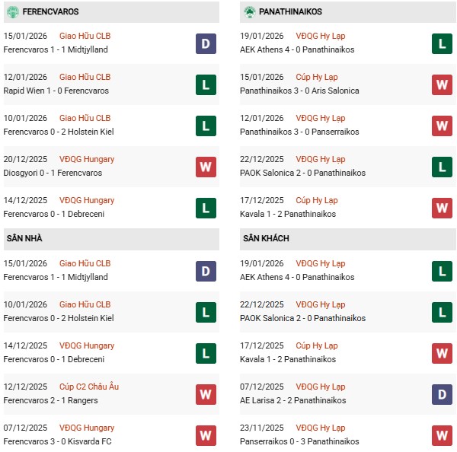Select the SÂN KHÁCH section header

coord(267,239)
